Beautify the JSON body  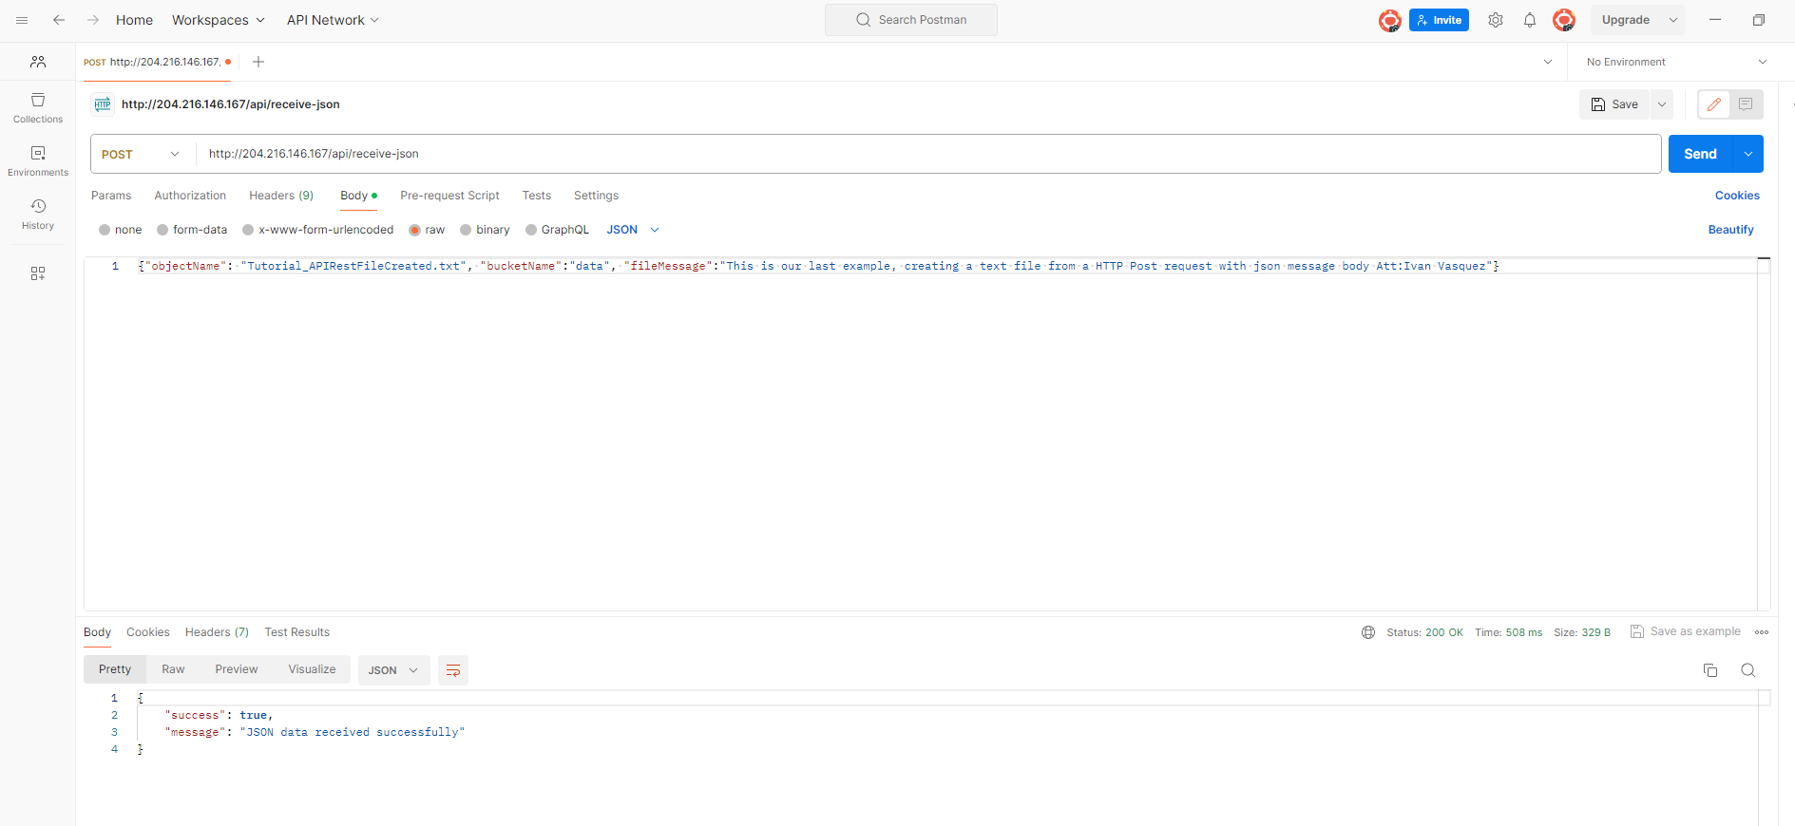1731,230
